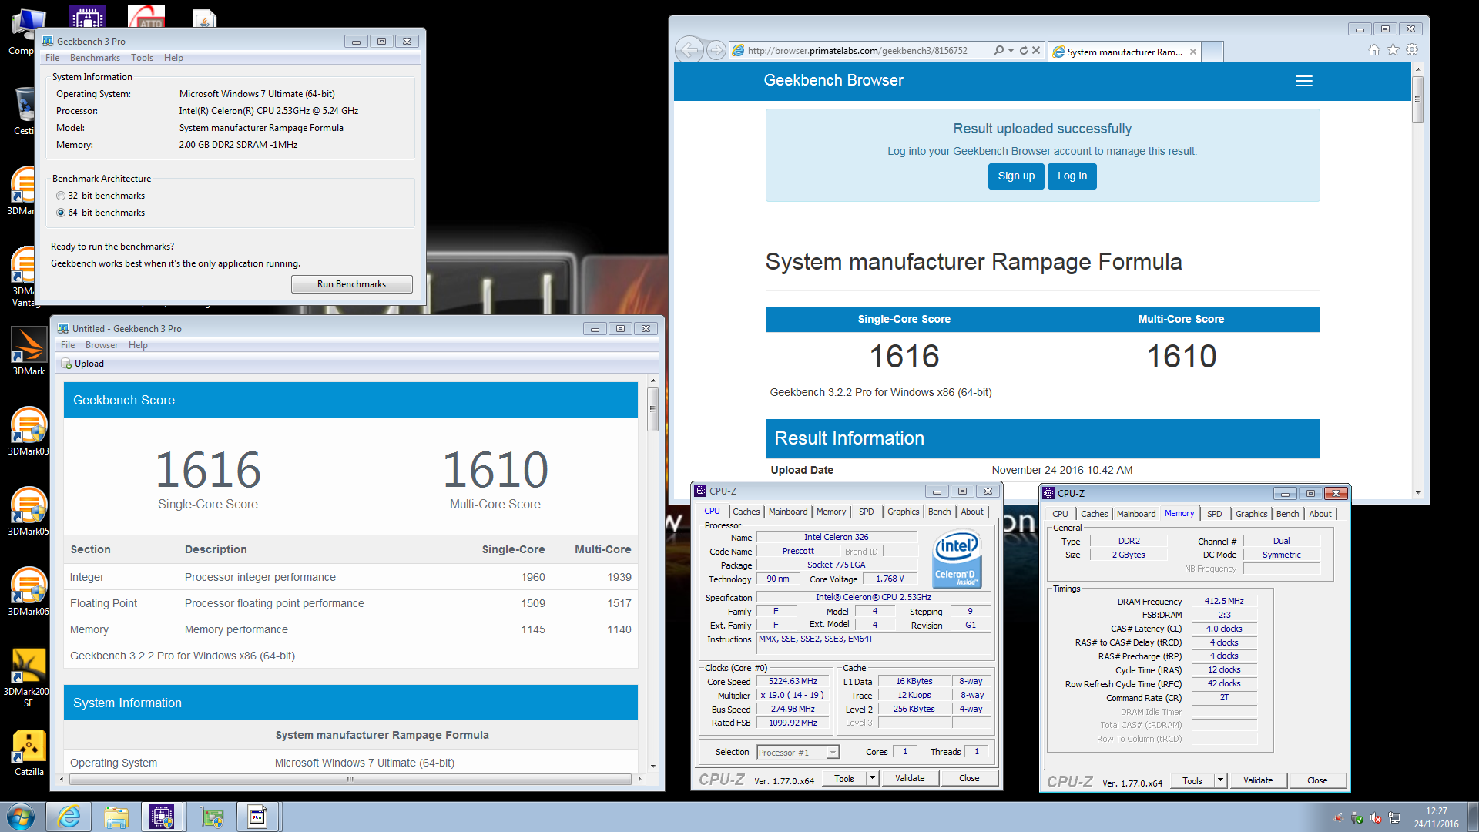Click Validate button in left CPU-Z
The image size is (1479, 832).
pyautogui.click(x=910, y=778)
